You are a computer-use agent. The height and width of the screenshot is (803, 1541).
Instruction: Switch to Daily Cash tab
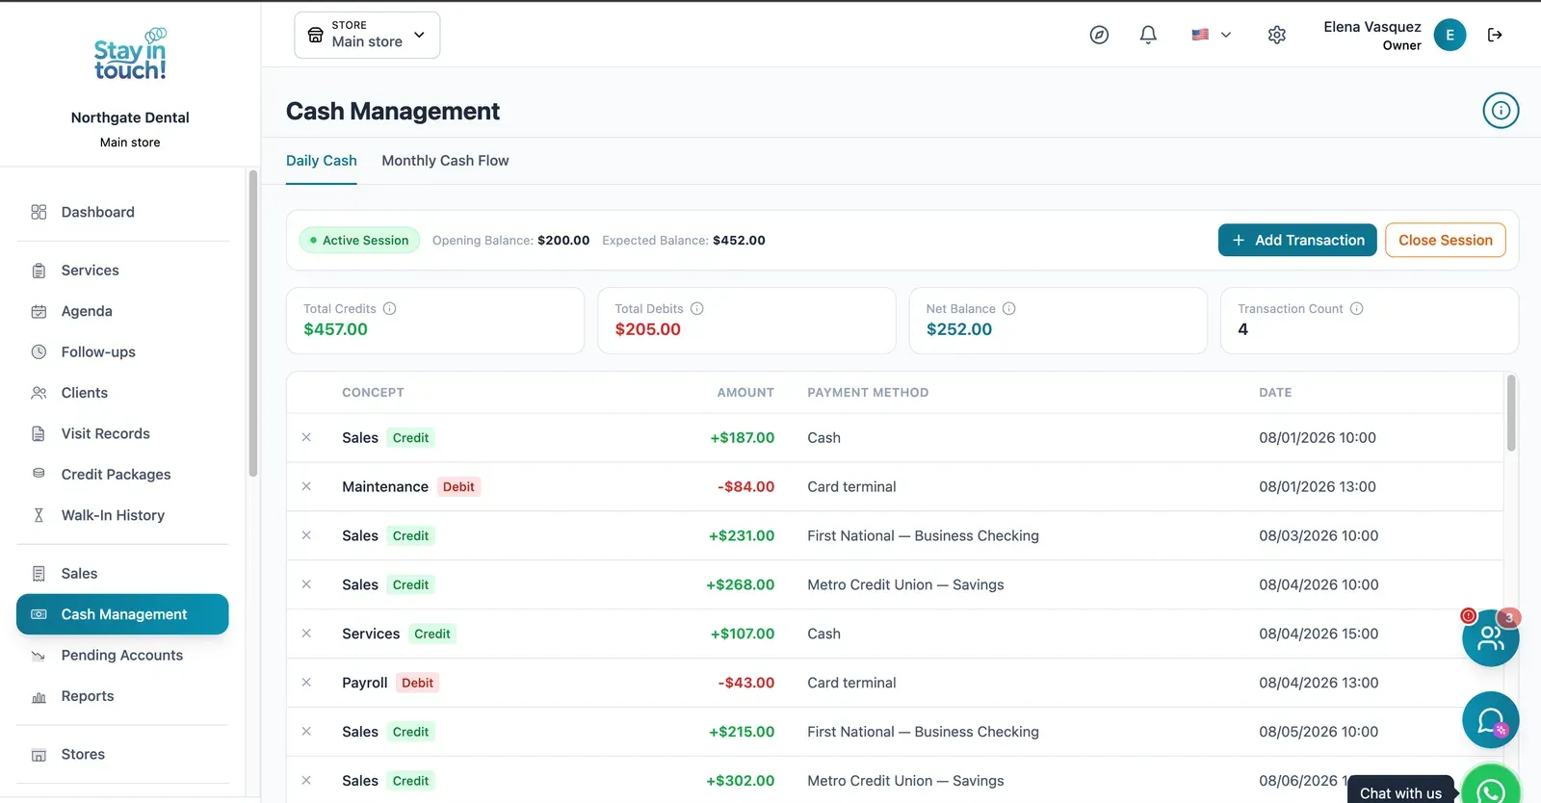pos(322,161)
